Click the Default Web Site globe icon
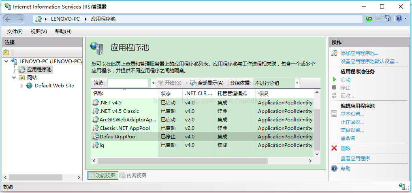The height and width of the screenshot is (193, 412). point(29,86)
